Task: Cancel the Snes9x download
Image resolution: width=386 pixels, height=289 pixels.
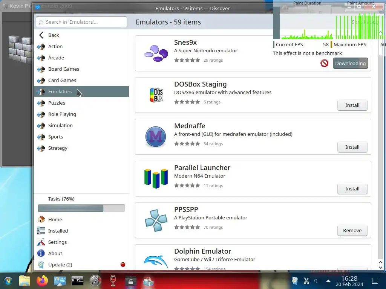Action: [325, 63]
